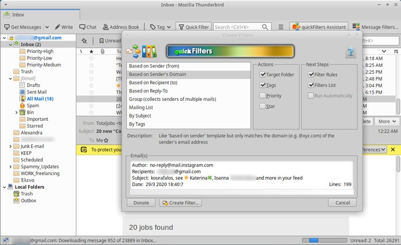Uncheck Filter Rules in Next Steps
The image size is (401, 245).
point(310,74)
